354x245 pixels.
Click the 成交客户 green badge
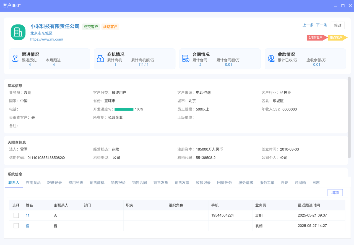tap(91, 27)
